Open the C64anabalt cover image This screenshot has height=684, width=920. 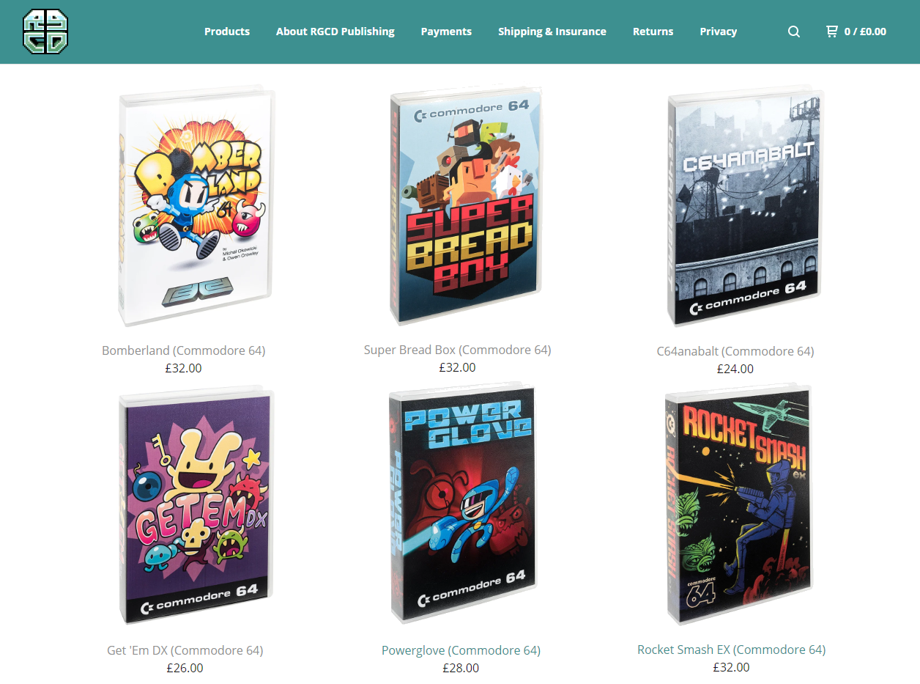coord(746,208)
